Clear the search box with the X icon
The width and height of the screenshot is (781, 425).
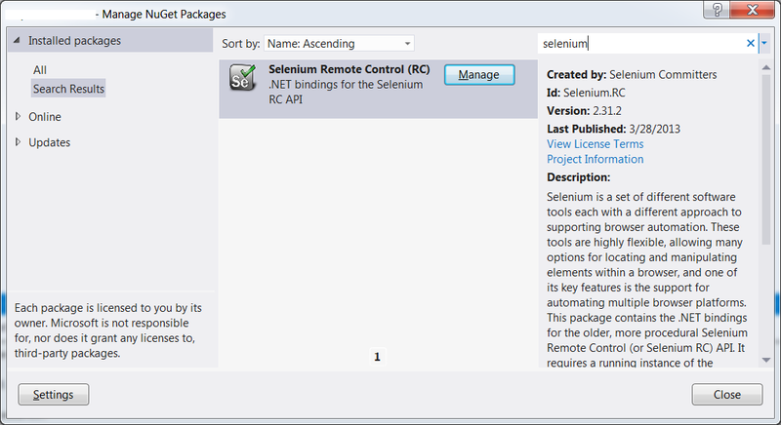click(x=750, y=43)
